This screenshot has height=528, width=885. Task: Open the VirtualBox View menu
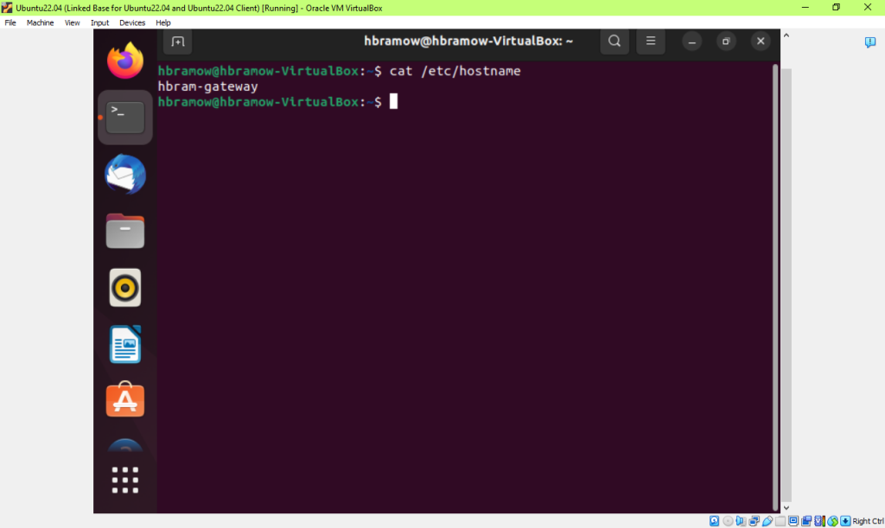point(73,22)
